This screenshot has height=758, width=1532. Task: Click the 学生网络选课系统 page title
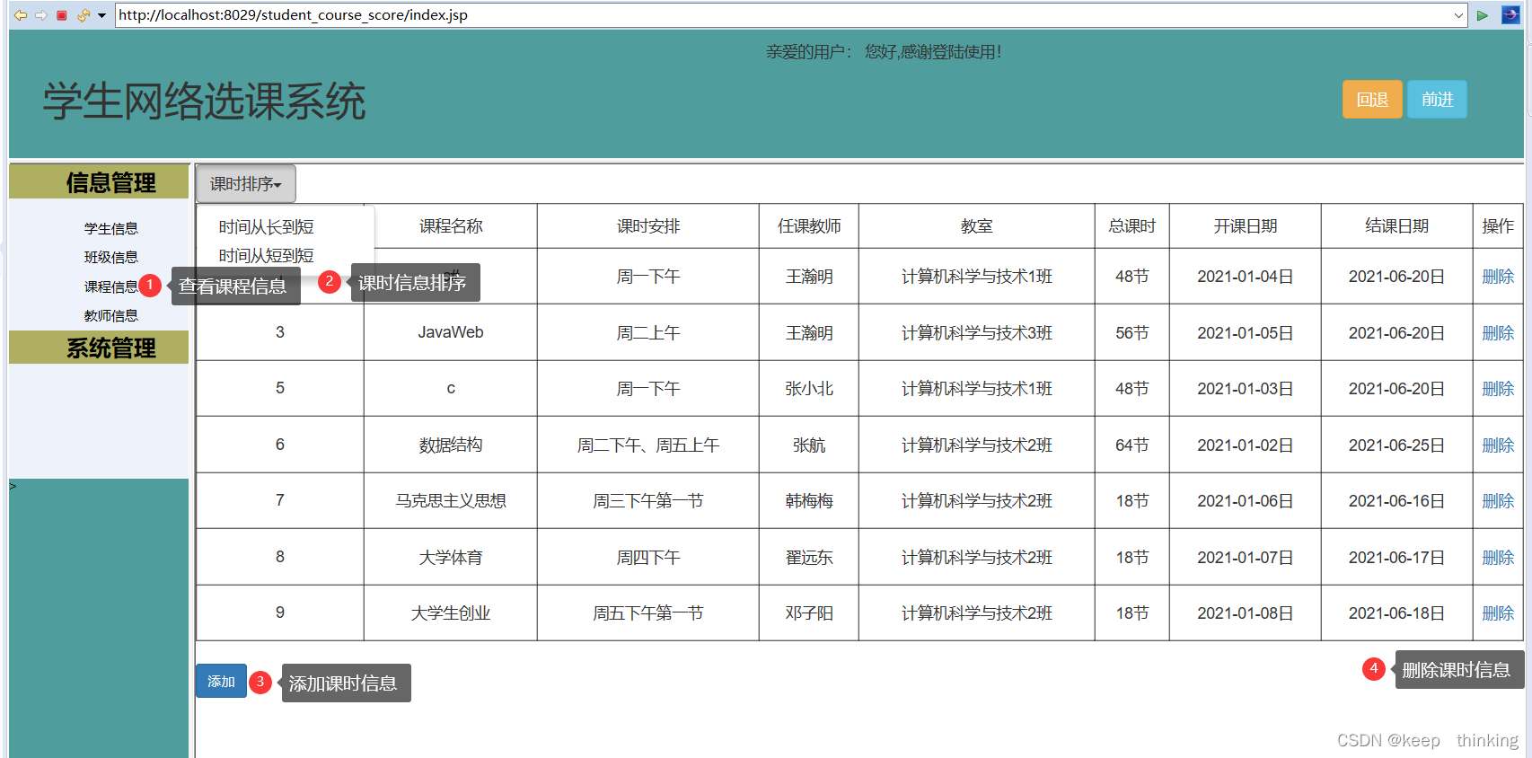pyautogui.click(x=205, y=101)
